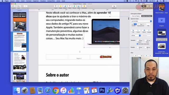Open Photoshop from the Dock
Screen dimensions: 169x95
102,90
